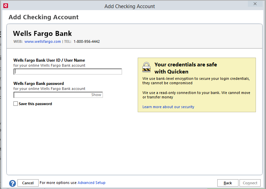Focus the Wells Fargo User ID field
The width and height of the screenshot is (266, 189).
(68, 72)
